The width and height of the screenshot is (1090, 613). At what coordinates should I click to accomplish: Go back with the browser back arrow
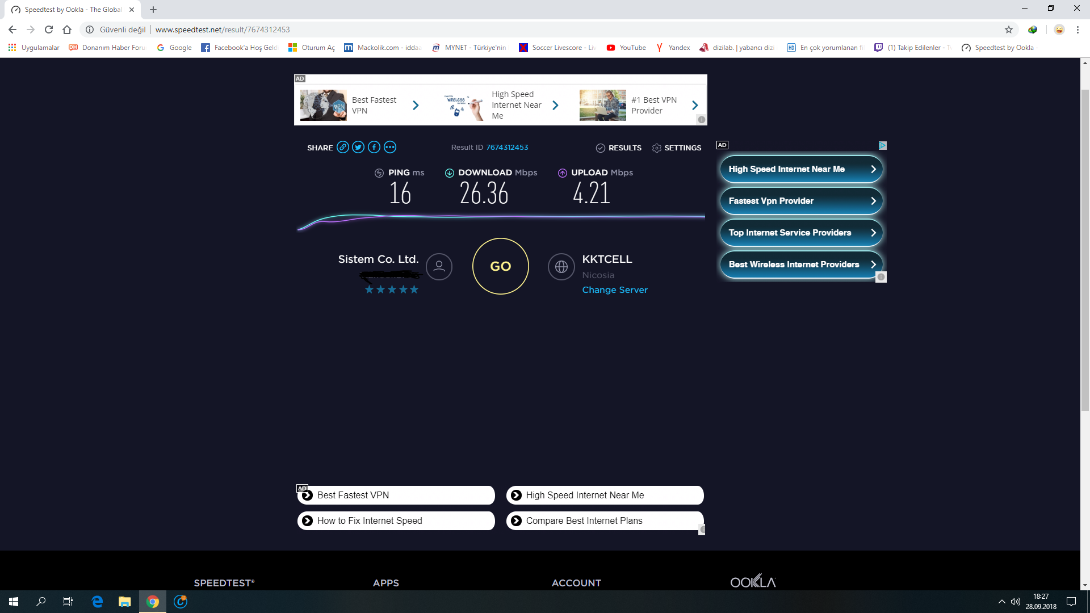click(x=12, y=30)
